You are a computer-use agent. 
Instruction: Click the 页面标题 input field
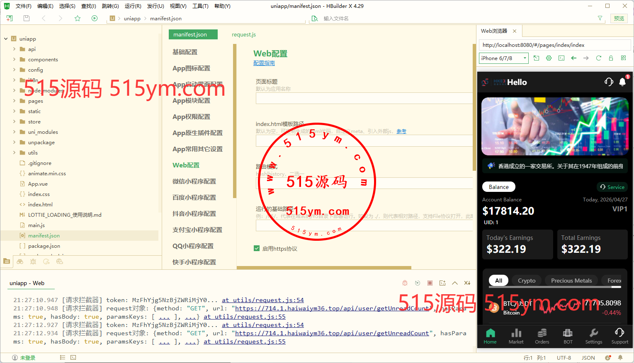click(x=364, y=98)
